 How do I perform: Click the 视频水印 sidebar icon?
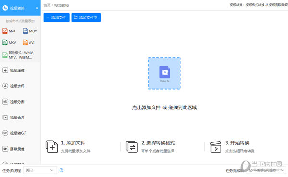[x=5, y=86]
